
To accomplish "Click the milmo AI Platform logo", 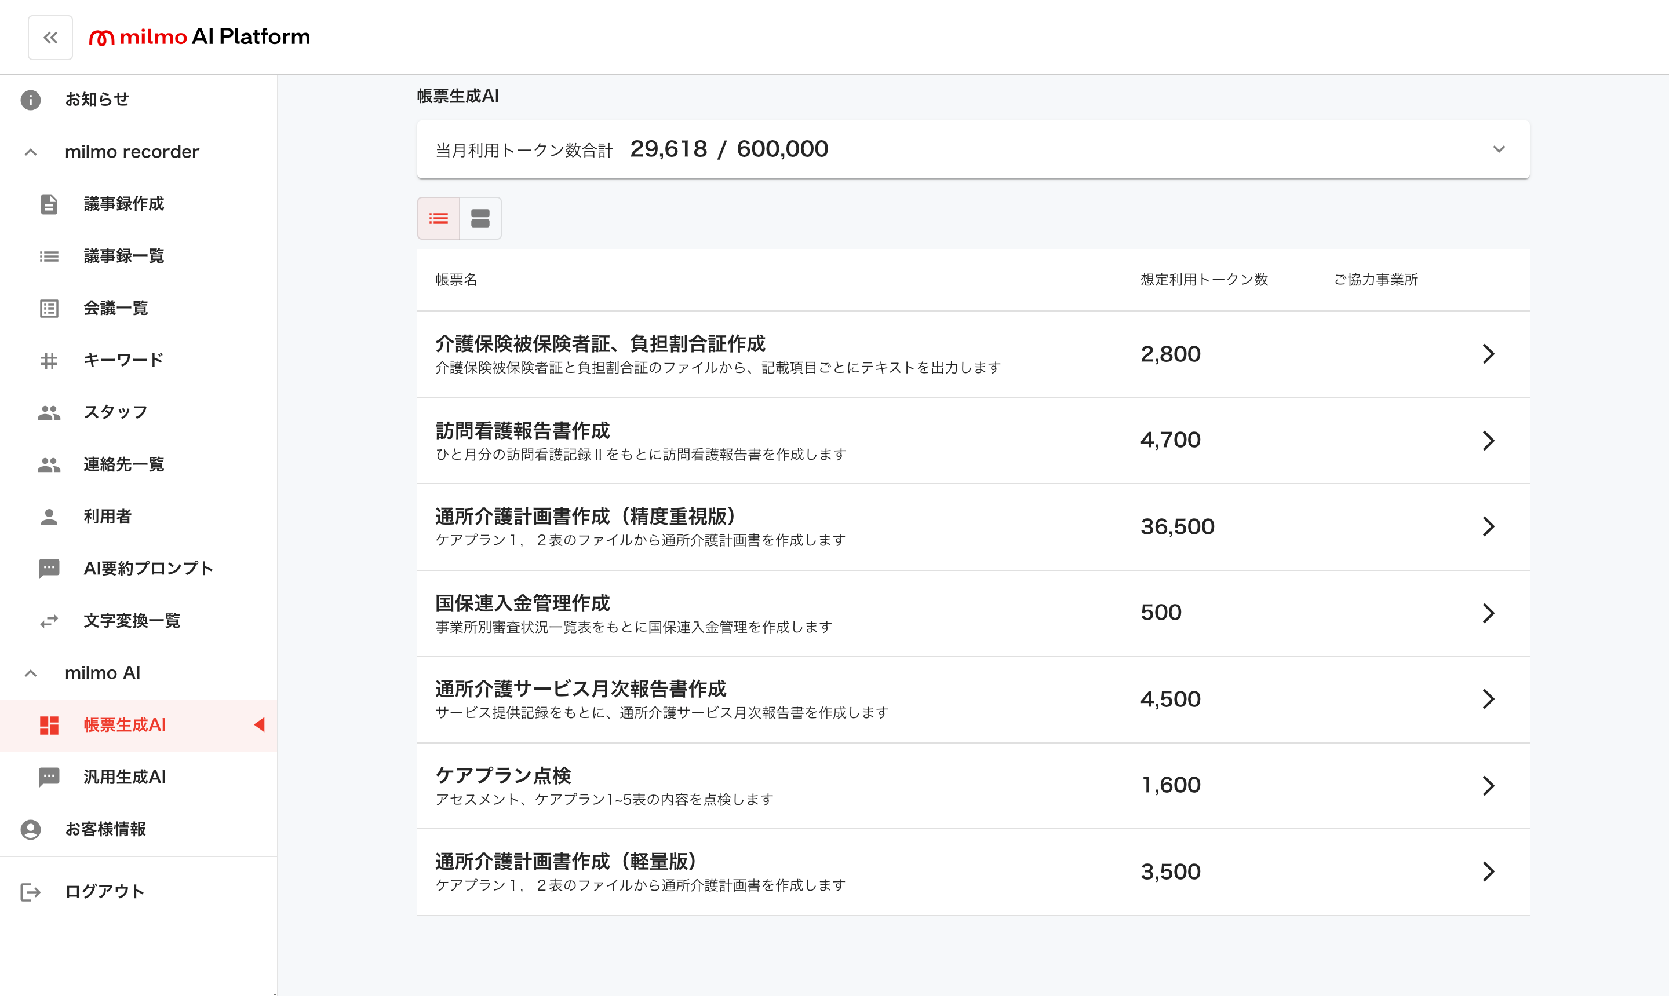I will (199, 37).
